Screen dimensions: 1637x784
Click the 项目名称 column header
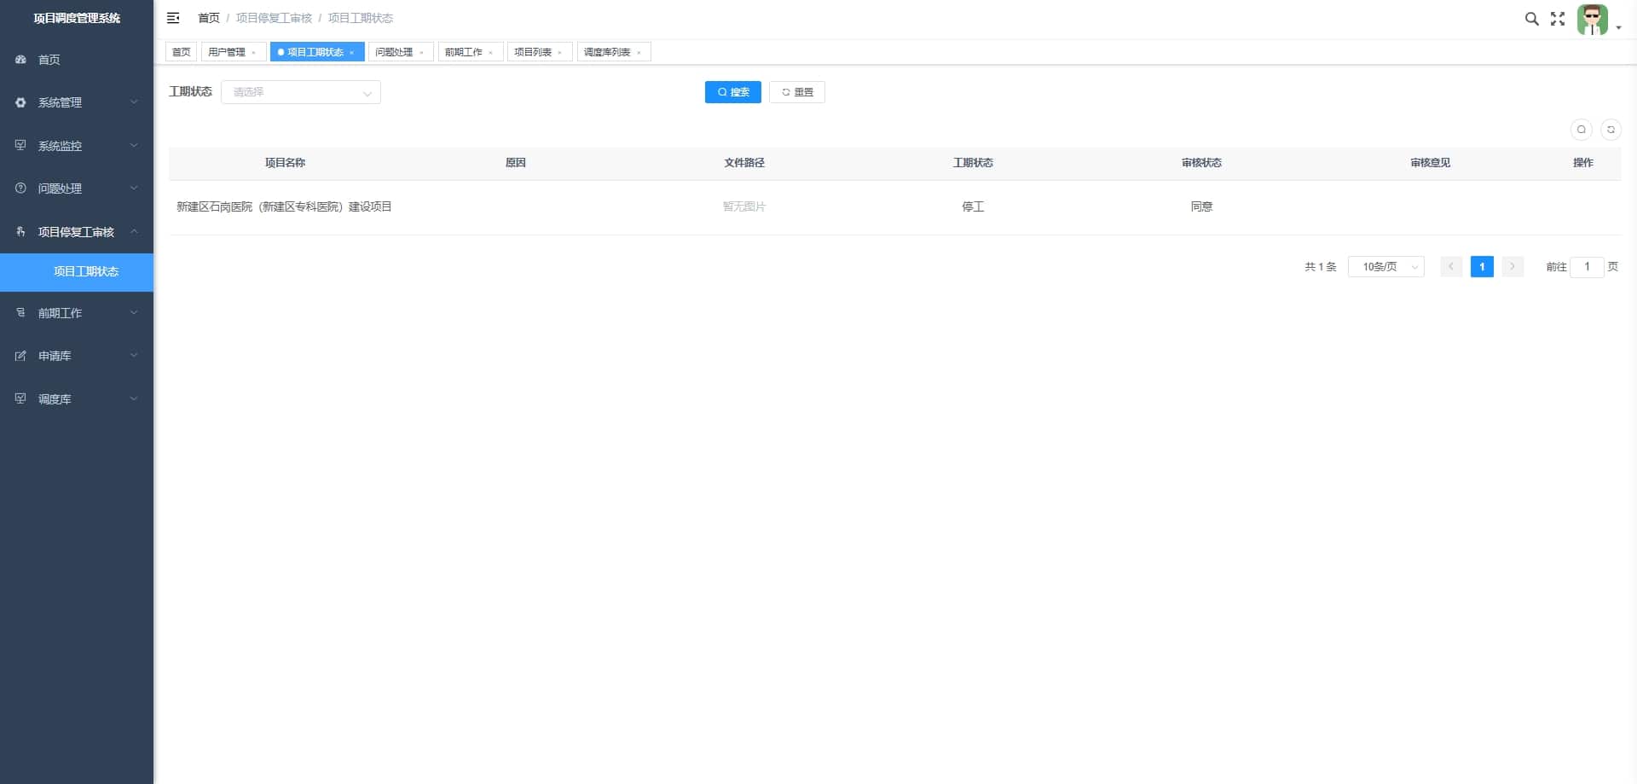[x=285, y=163]
